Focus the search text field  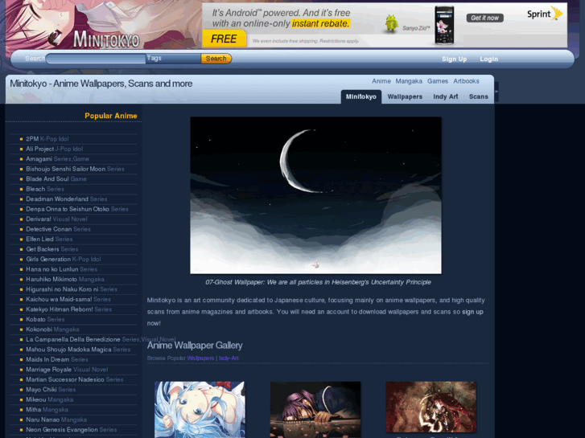[x=96, y=59]
